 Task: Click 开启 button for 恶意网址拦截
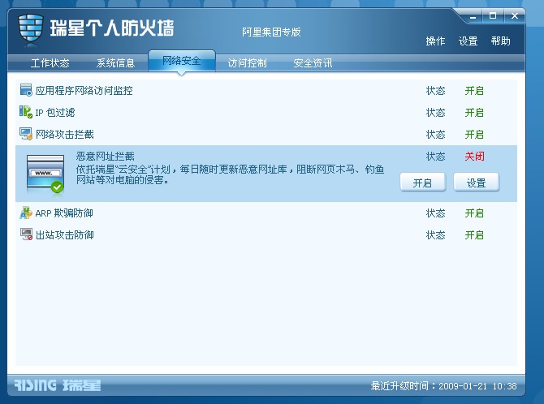(422, 183)
